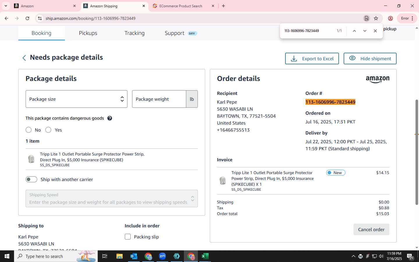Select Yes for dangerous goods

tap(48, 130)
